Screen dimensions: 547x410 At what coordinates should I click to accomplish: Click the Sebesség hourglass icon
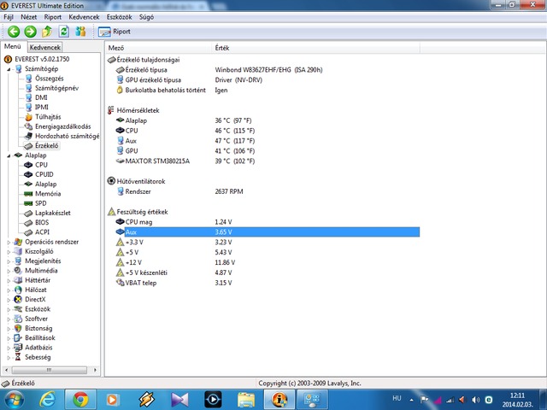18,357
